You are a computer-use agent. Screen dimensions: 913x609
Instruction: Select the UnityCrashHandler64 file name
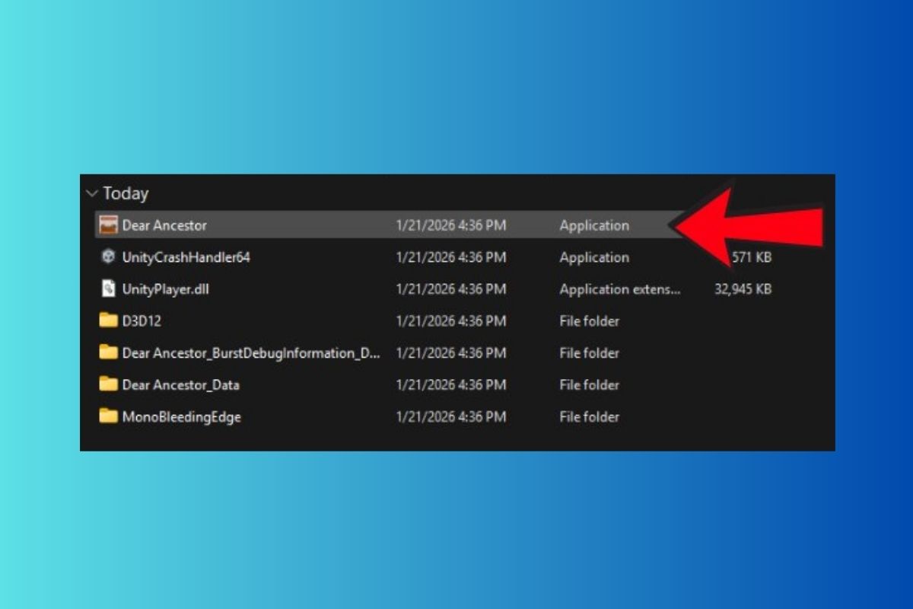pyautogui.click(x=186, y=257)
